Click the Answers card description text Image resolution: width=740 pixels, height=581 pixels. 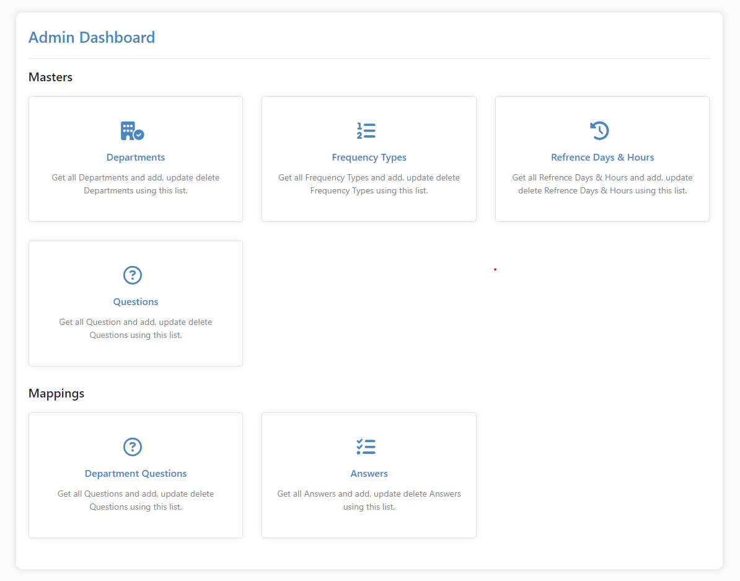click(369, 500)
